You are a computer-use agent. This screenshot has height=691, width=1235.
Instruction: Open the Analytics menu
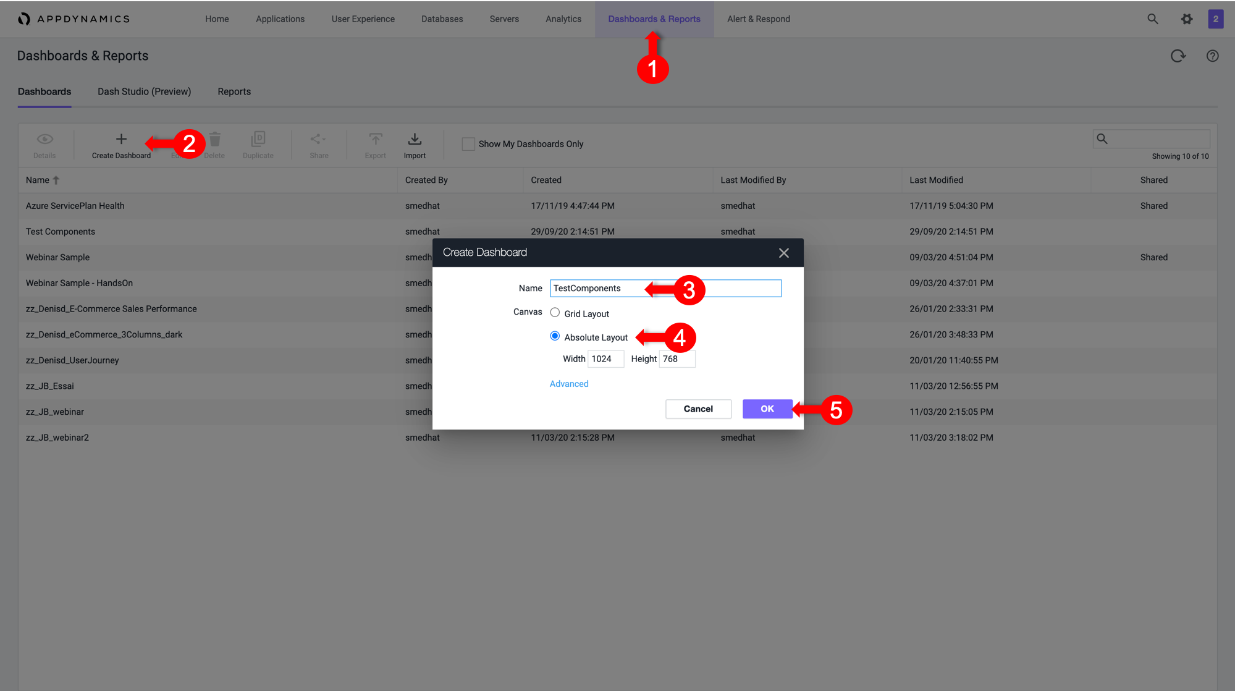click(563, 19)
